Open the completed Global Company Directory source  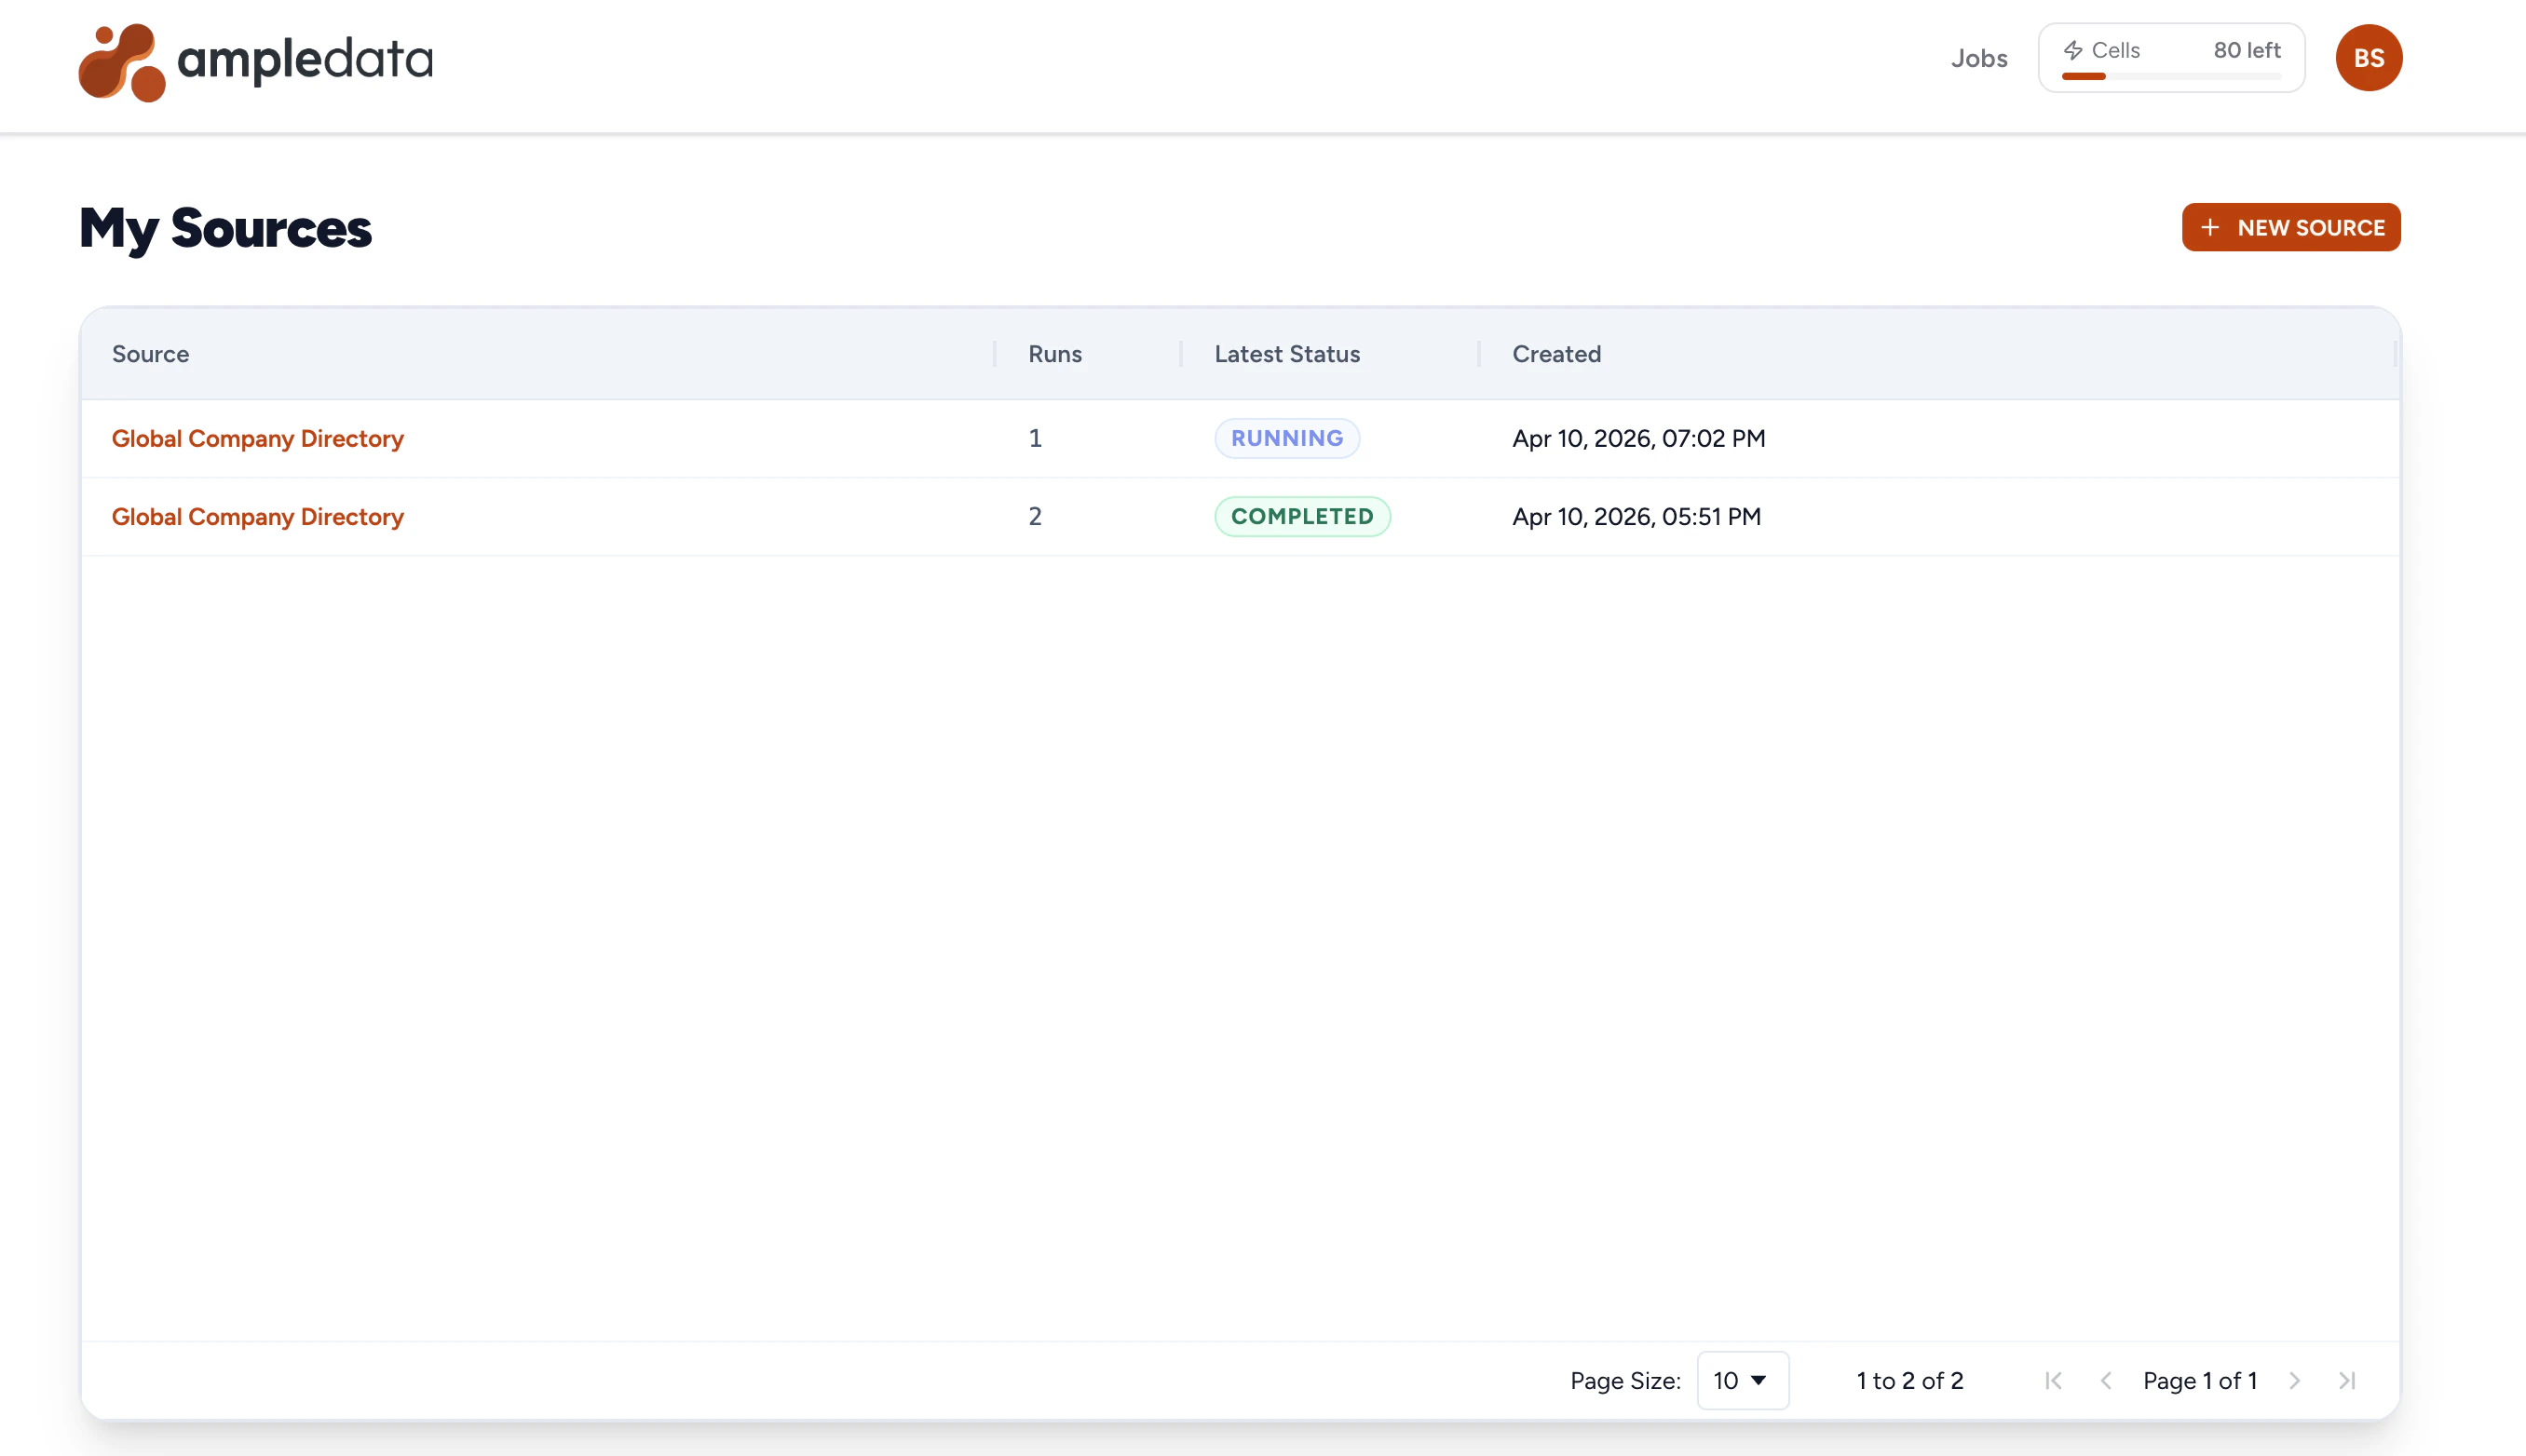[x=257, y=516]
